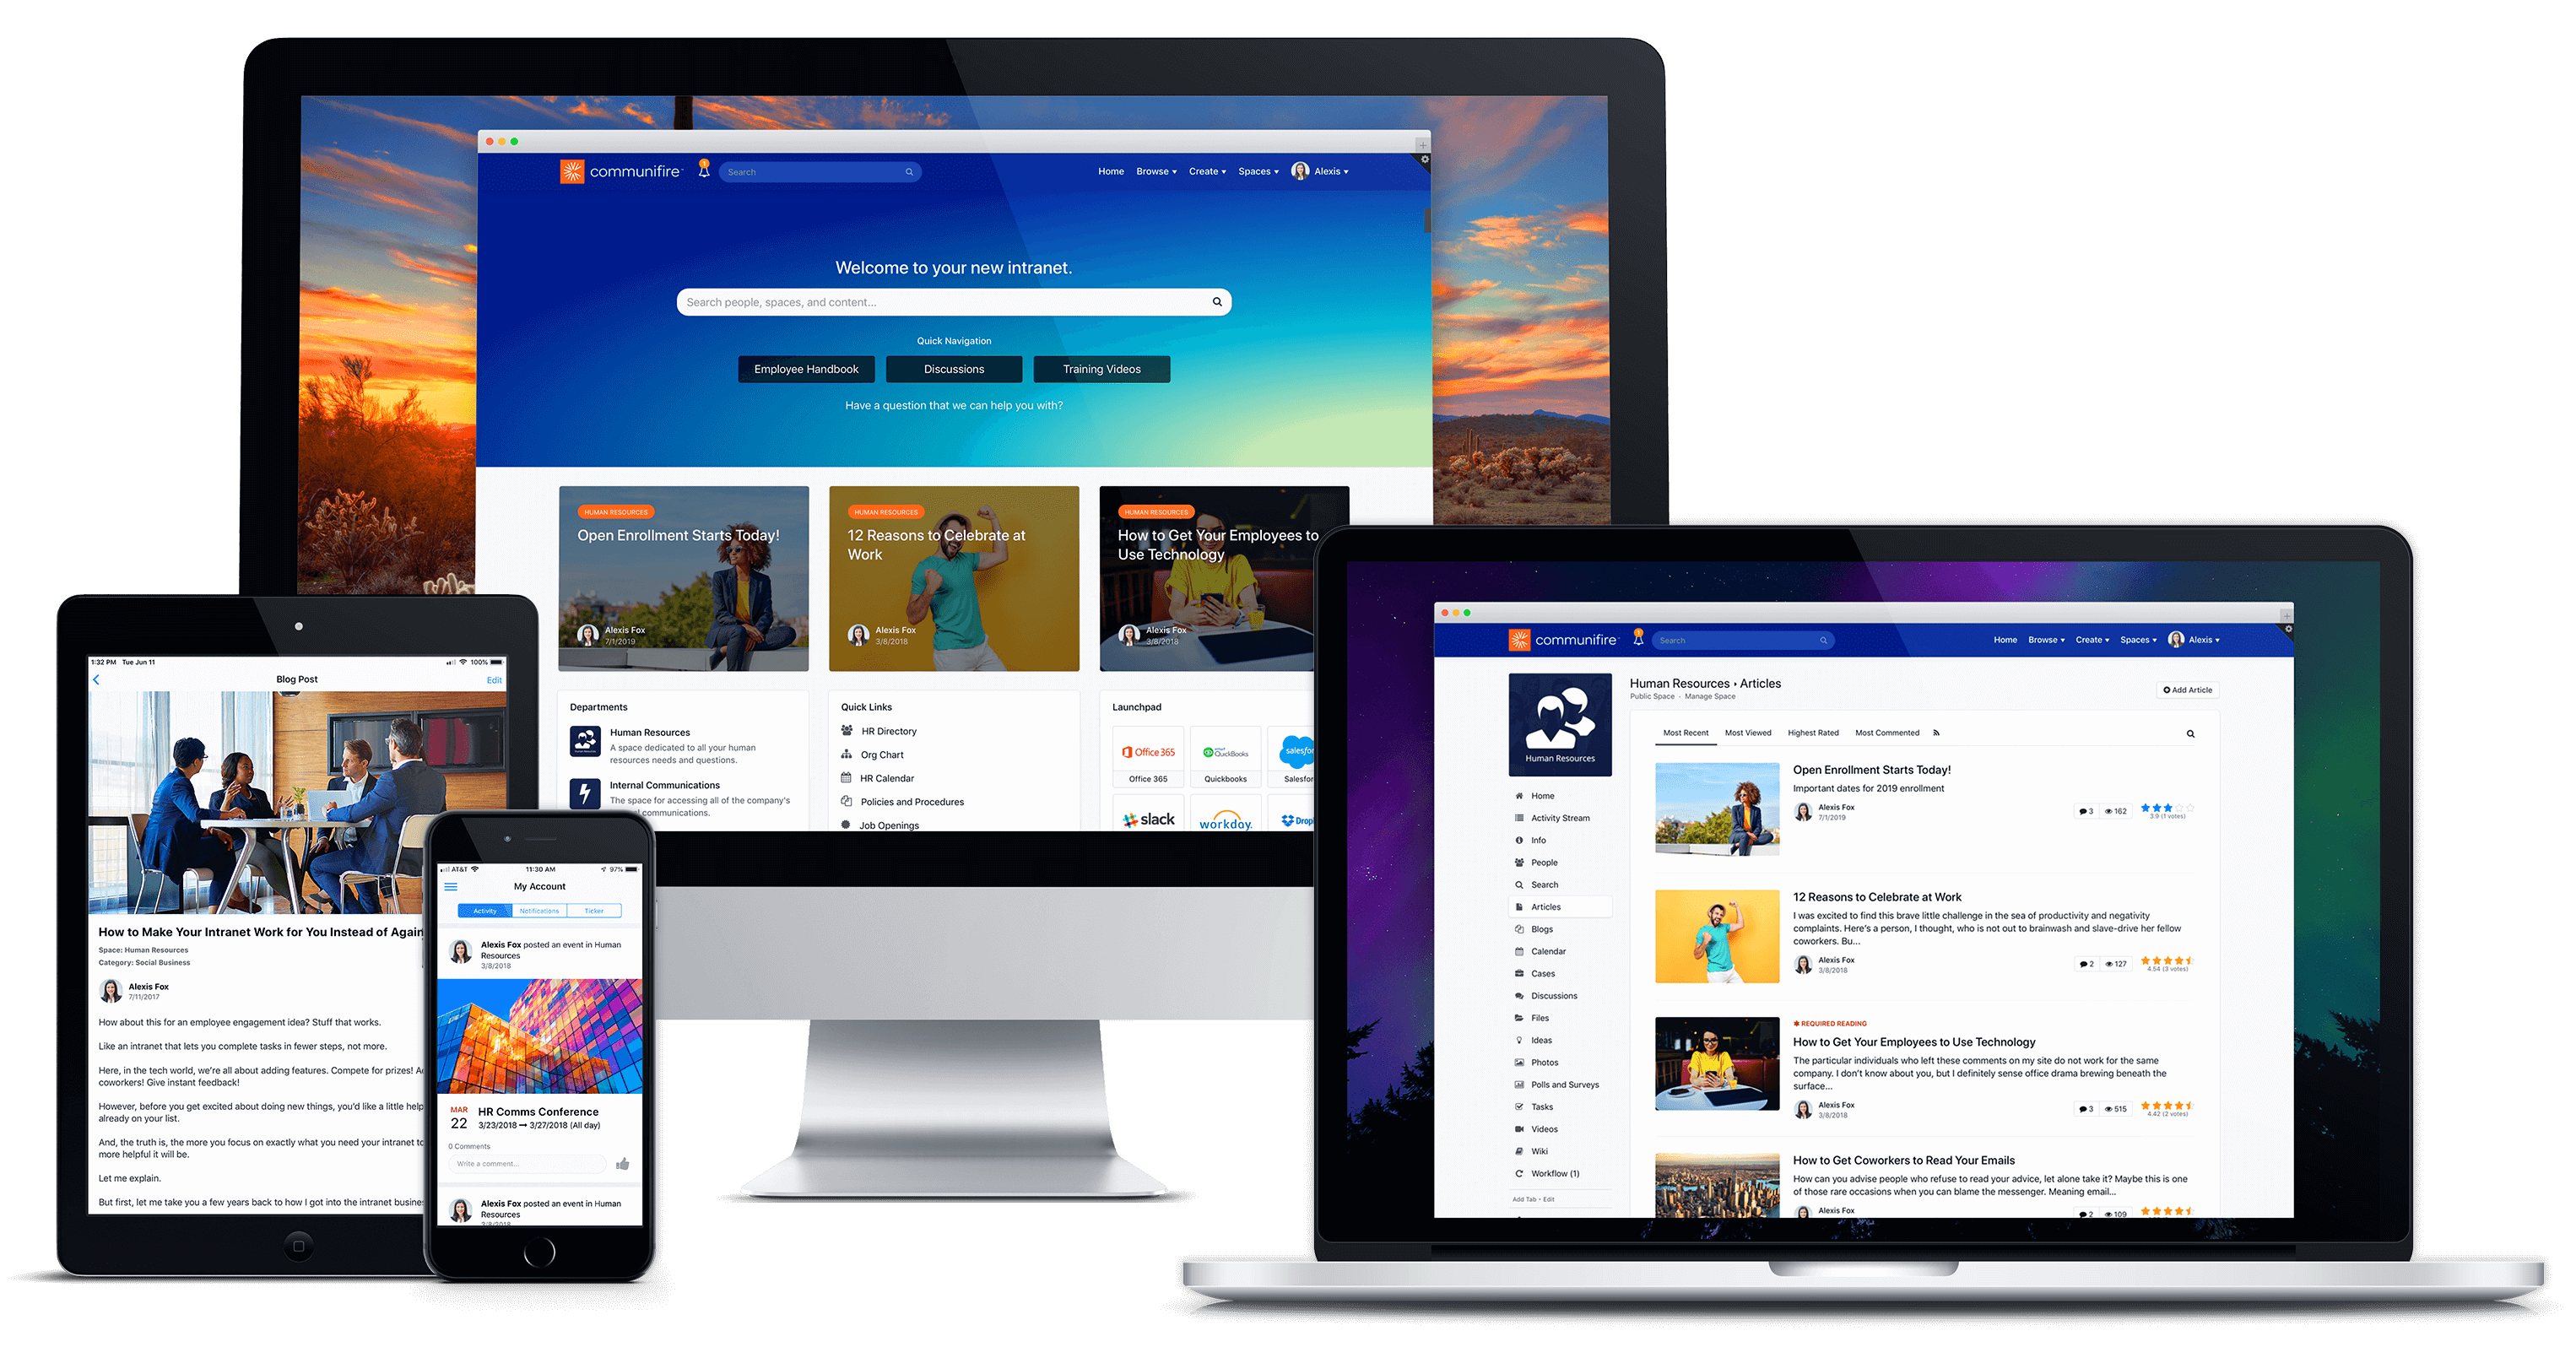Open the Browse dropdown menu
2576x1347 pixels.
coord(1155,172)
